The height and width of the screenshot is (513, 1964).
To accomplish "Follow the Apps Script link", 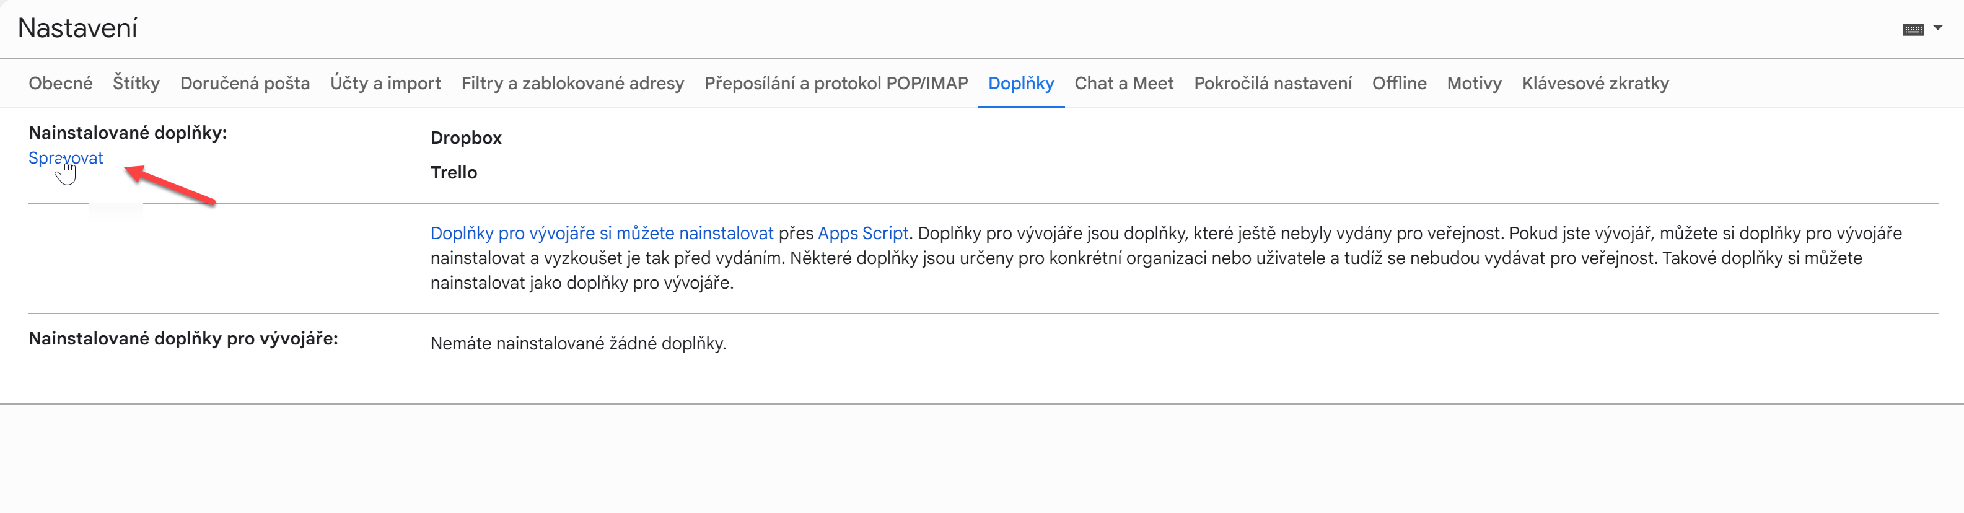I will pos(863,233).
